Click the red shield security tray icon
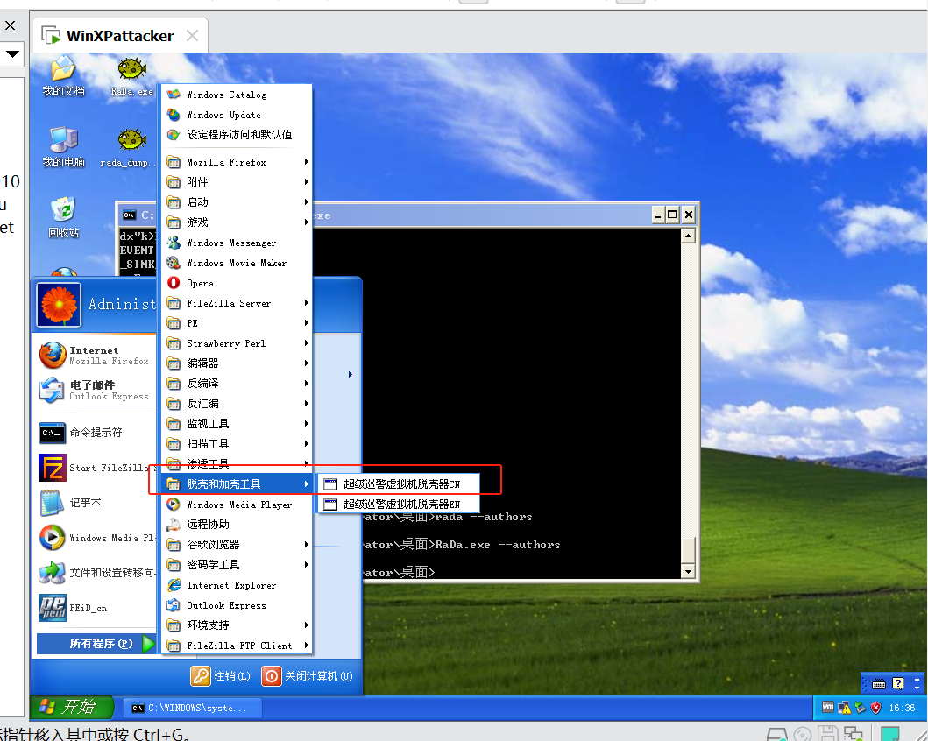 click(x=876, y=708)
